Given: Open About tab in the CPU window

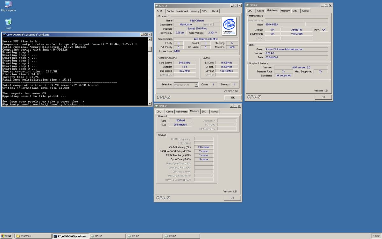Looking at the screenshot, I should 215,11.
